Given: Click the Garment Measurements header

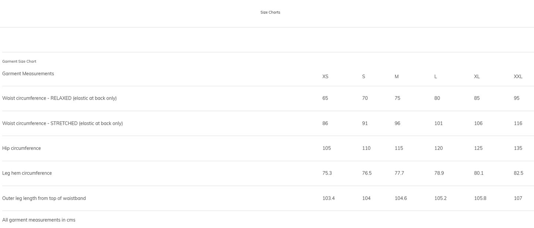Looking at the screenshot, I should [28, 74].
